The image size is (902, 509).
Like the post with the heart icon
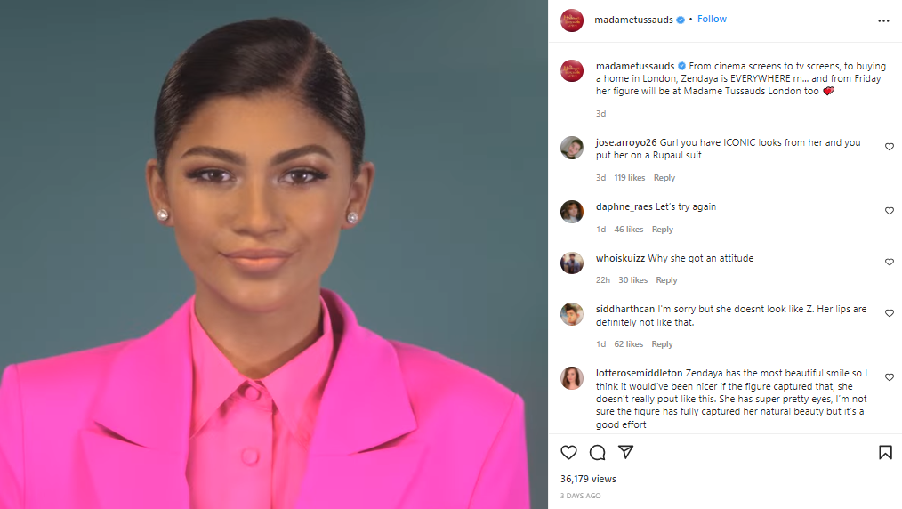568,453
